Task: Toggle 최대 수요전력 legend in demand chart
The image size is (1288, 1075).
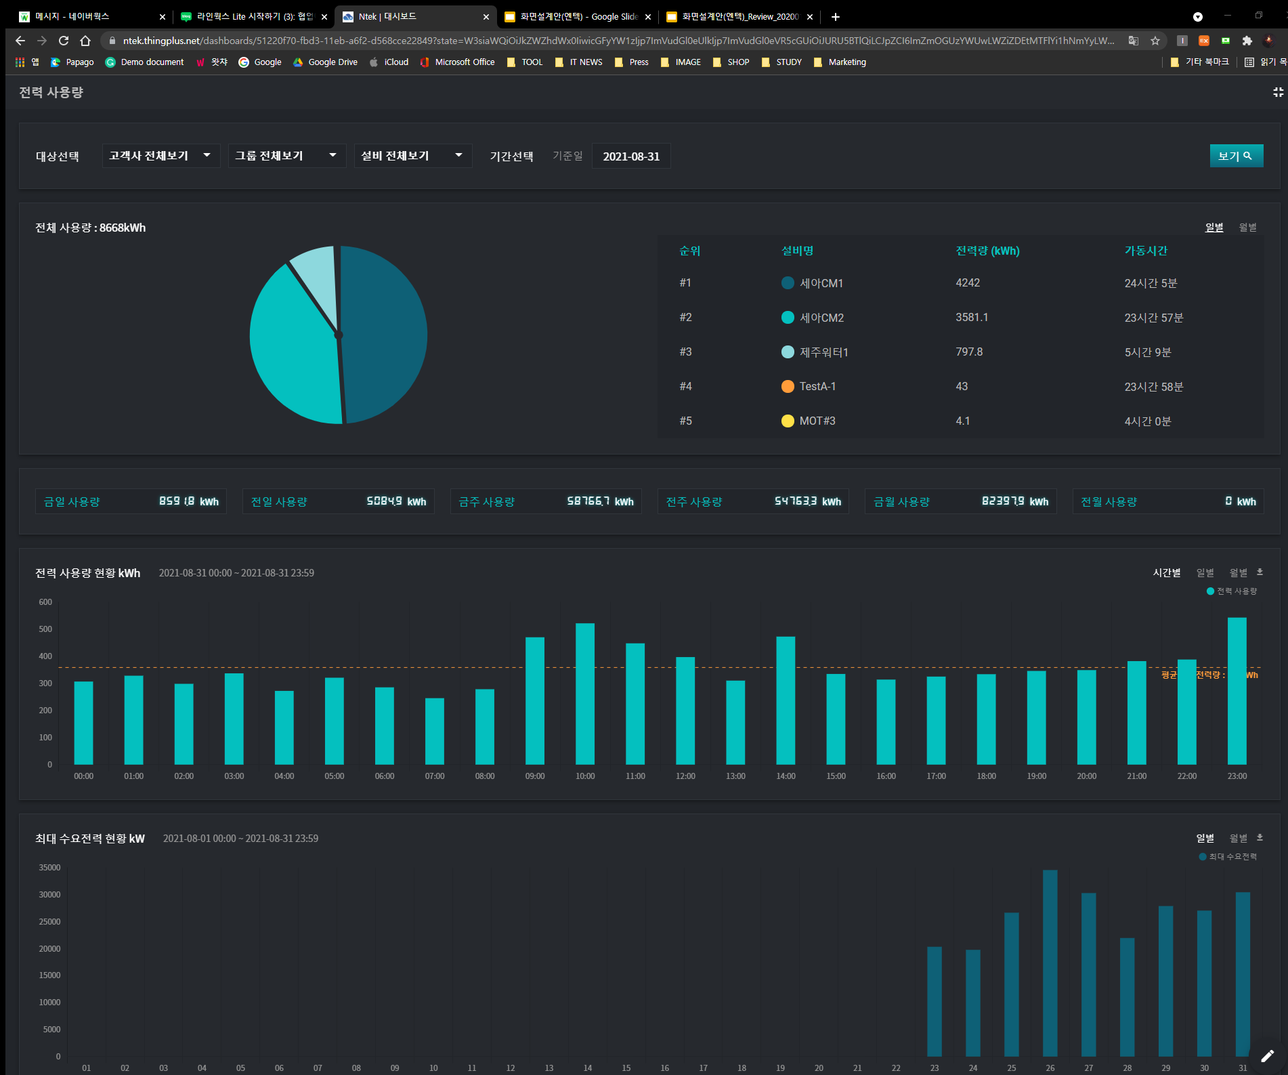Action: click(x=1228, y=857)
